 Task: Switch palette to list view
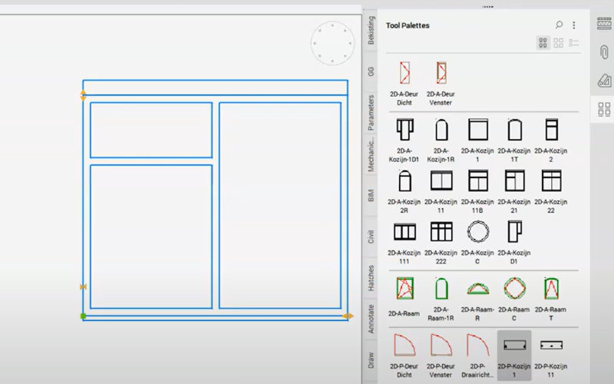tap(573, 44)
